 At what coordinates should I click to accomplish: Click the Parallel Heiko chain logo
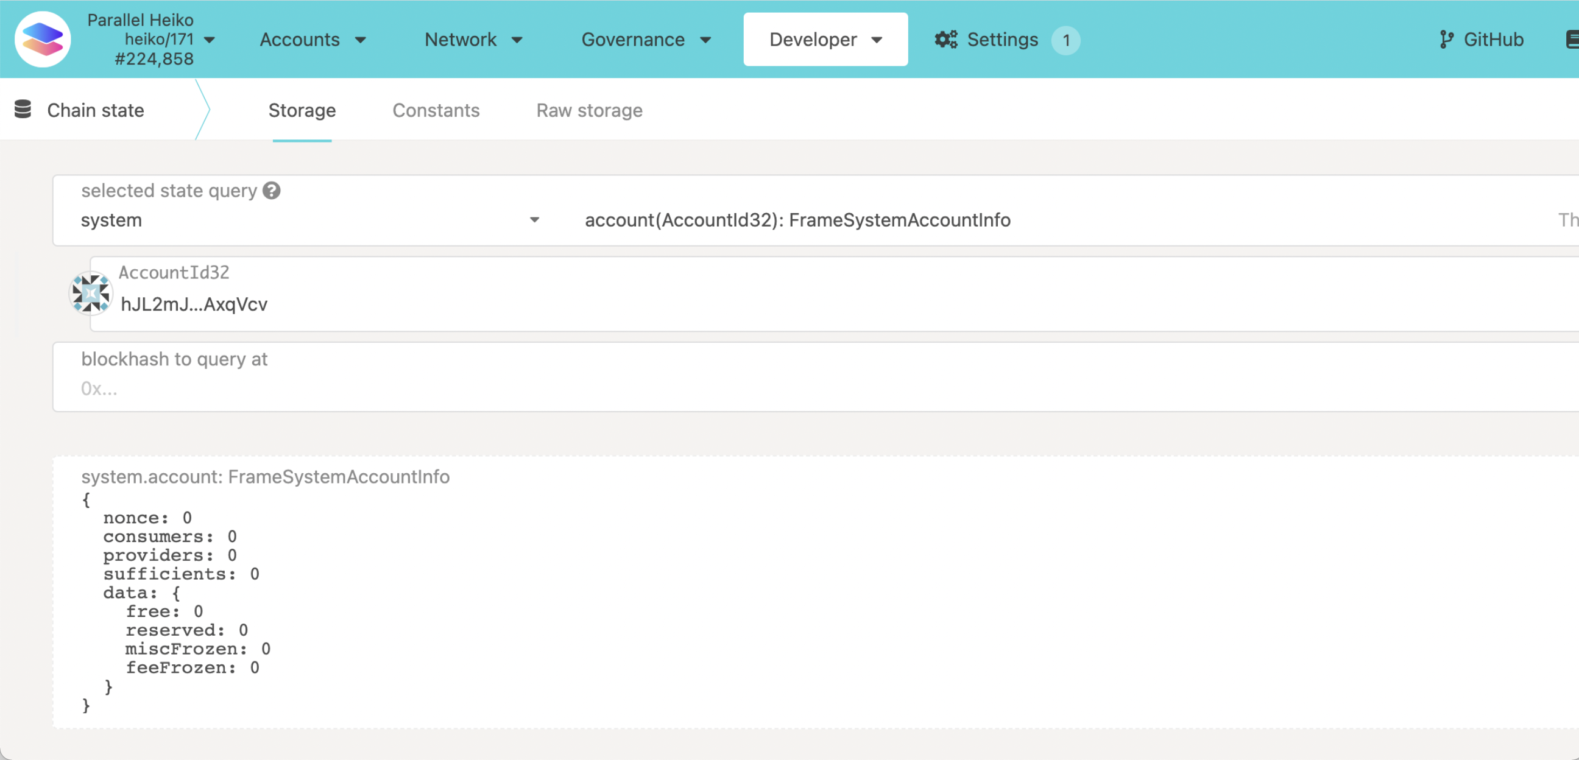coord(43,38)
